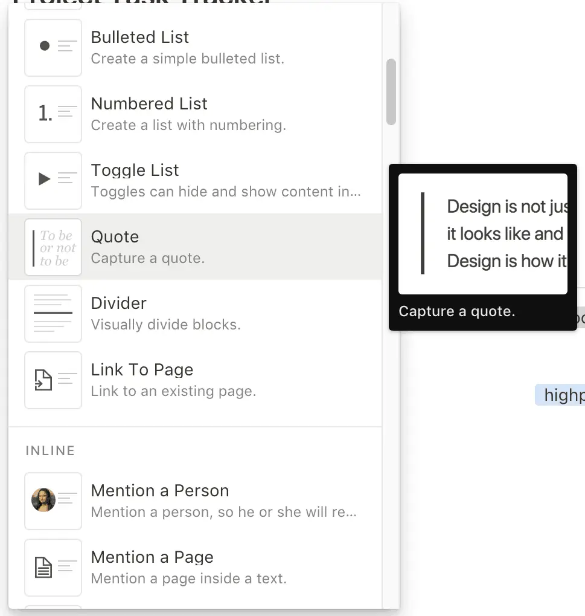Insert a Toggle List block

click(x=195, y=180)
